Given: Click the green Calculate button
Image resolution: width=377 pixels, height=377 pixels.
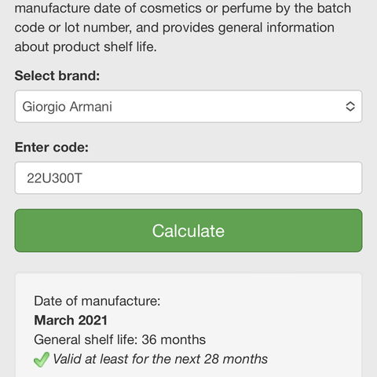Looking at the screenshot, I should (x=188, y=230).
